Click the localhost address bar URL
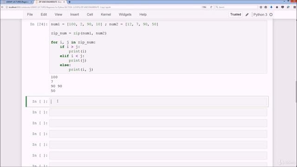Viewport: 297px width, 167px height. [60, 7]
